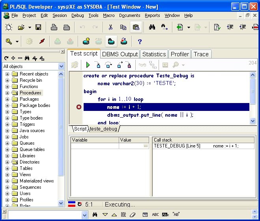Click the Indent selection icon
Viewport: 260px width, 221px height.
coord(230,27)
